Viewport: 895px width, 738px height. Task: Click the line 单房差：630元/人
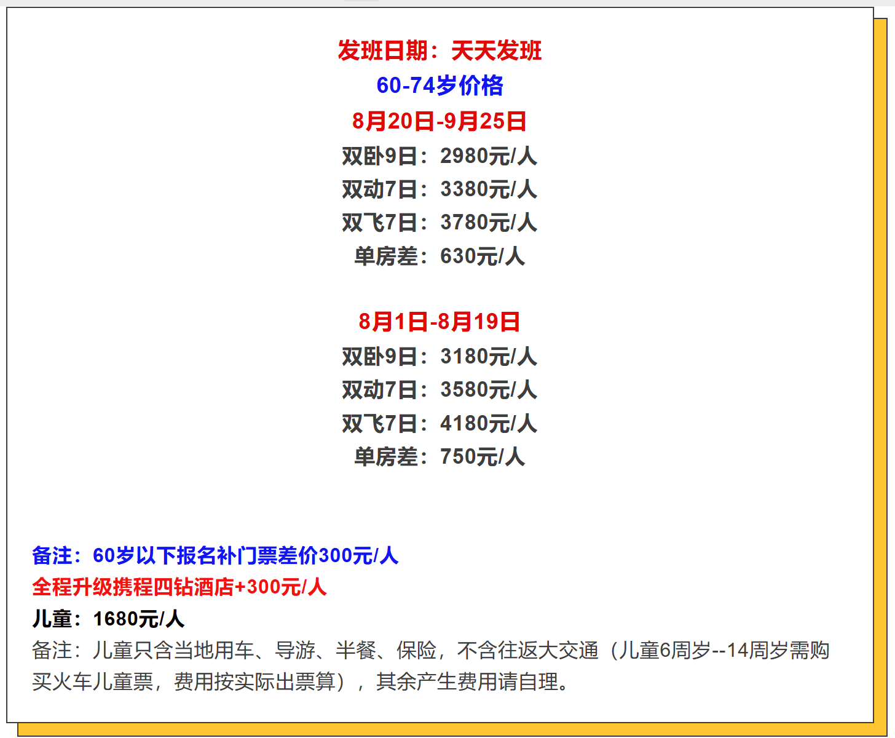click(440, 256)
